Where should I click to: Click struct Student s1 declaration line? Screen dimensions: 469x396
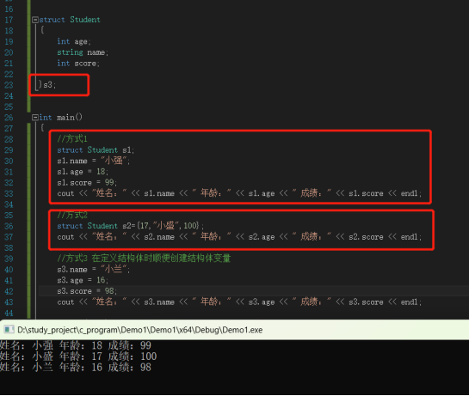96,150
